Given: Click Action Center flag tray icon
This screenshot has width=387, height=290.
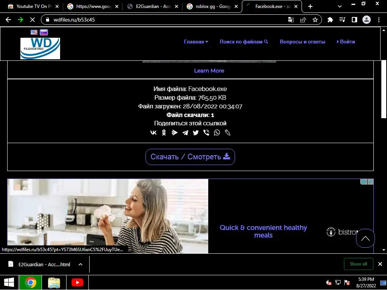Looking at the screenshot, I should [347, 282].
